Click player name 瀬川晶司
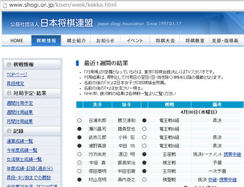The height and width of the screenshot is (187, 244). pyautogui.click(x=97, y=129)
